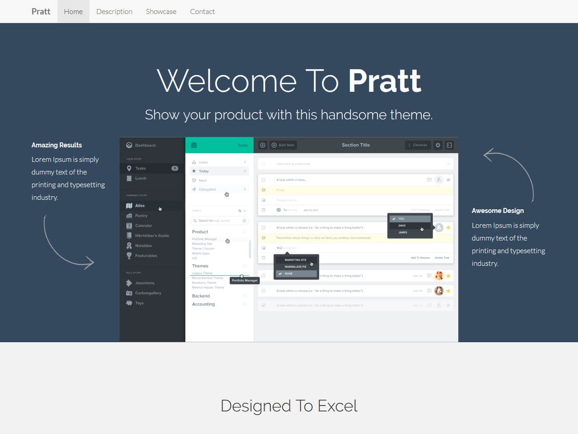Image resolution: width=578 pixels, height=434 pixels.
Task: Click the "Show your product with this handsome theme." subtitle
Action: click(x=289, y=115)
